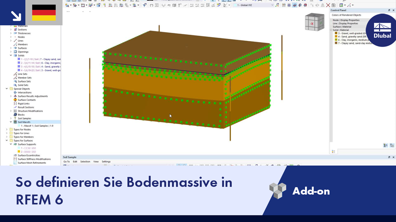Click the Surface Stiffness Modifications icon
This screenshot has height=222, width=396.
15,159
